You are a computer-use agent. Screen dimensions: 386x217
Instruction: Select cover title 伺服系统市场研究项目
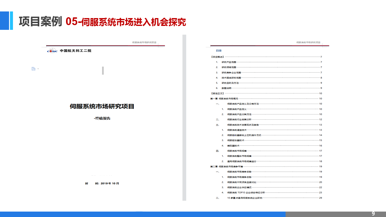tap(102, 106)
